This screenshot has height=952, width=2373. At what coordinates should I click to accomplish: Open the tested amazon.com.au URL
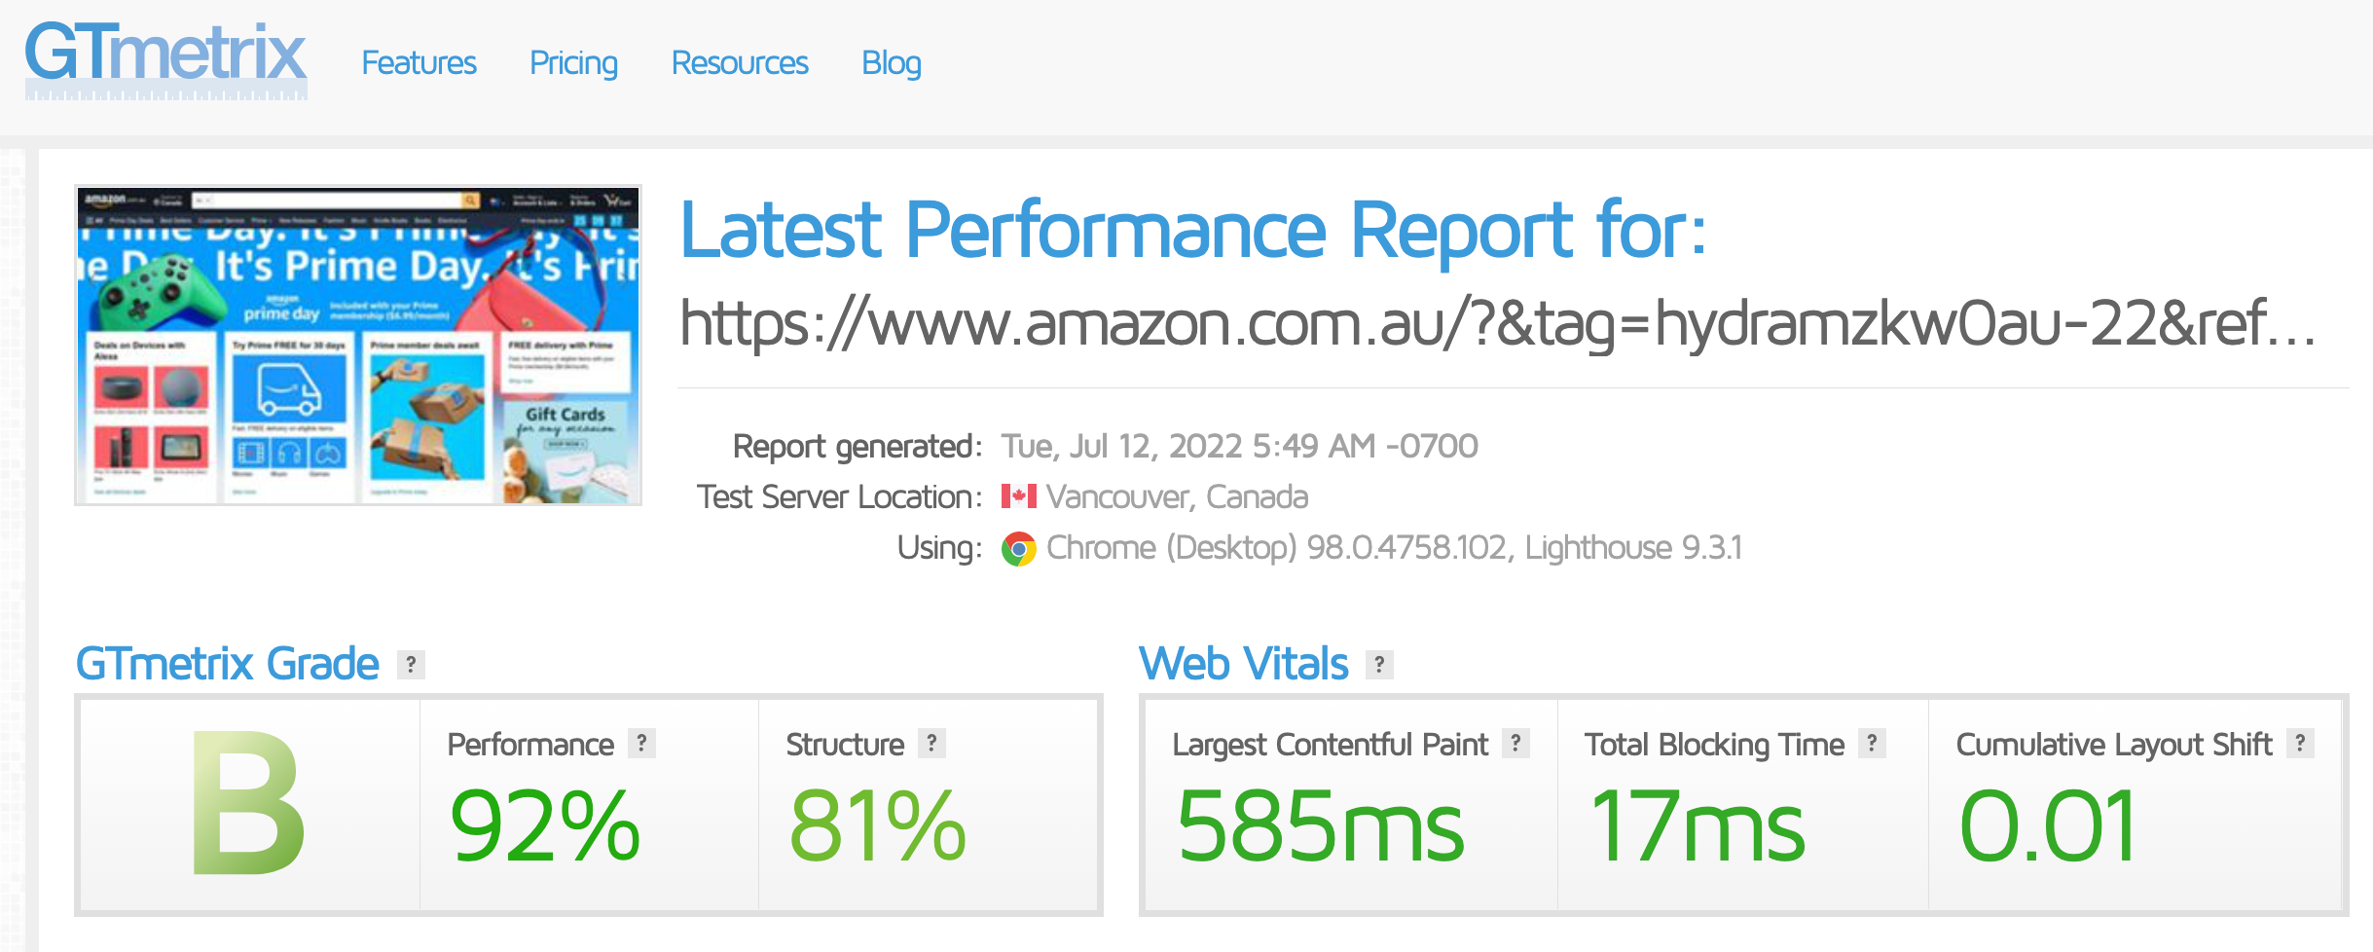pyautogui.click(x=1497, y=323)
